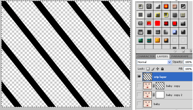Apply the pink skin-texture style swatch
Image resolution: width=193 pixels, height=110 pixels.
175,6
